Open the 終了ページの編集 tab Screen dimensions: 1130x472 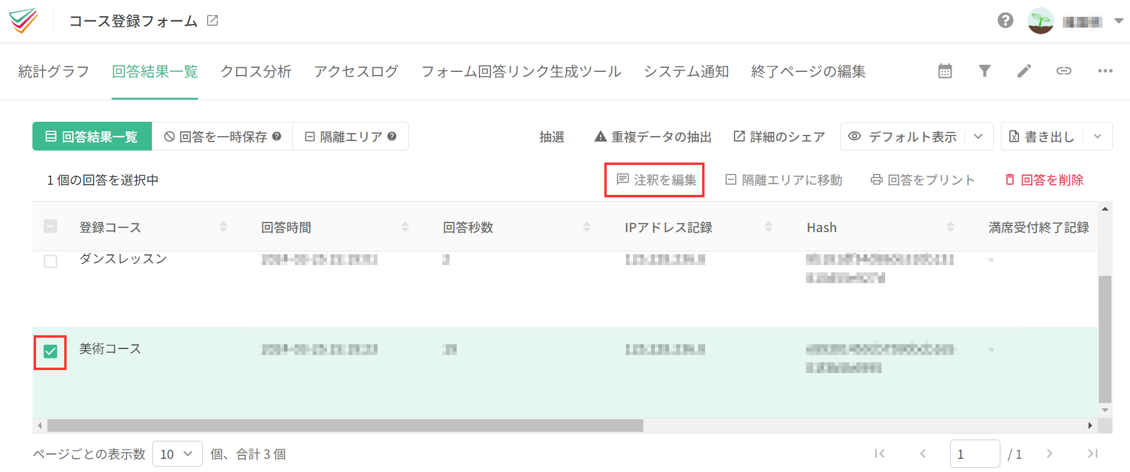click(808, 71)
